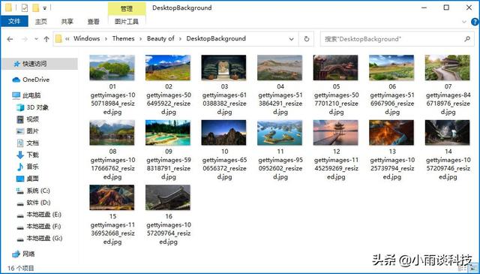Open the 文件 File menu
The height and width of the screenshot is (274, 480).
(14, 22)
